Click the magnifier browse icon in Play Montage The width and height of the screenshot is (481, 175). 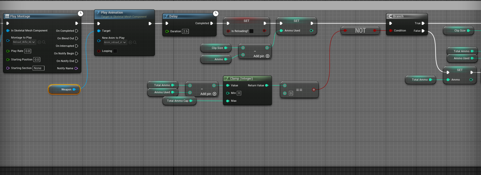[44, 42]
